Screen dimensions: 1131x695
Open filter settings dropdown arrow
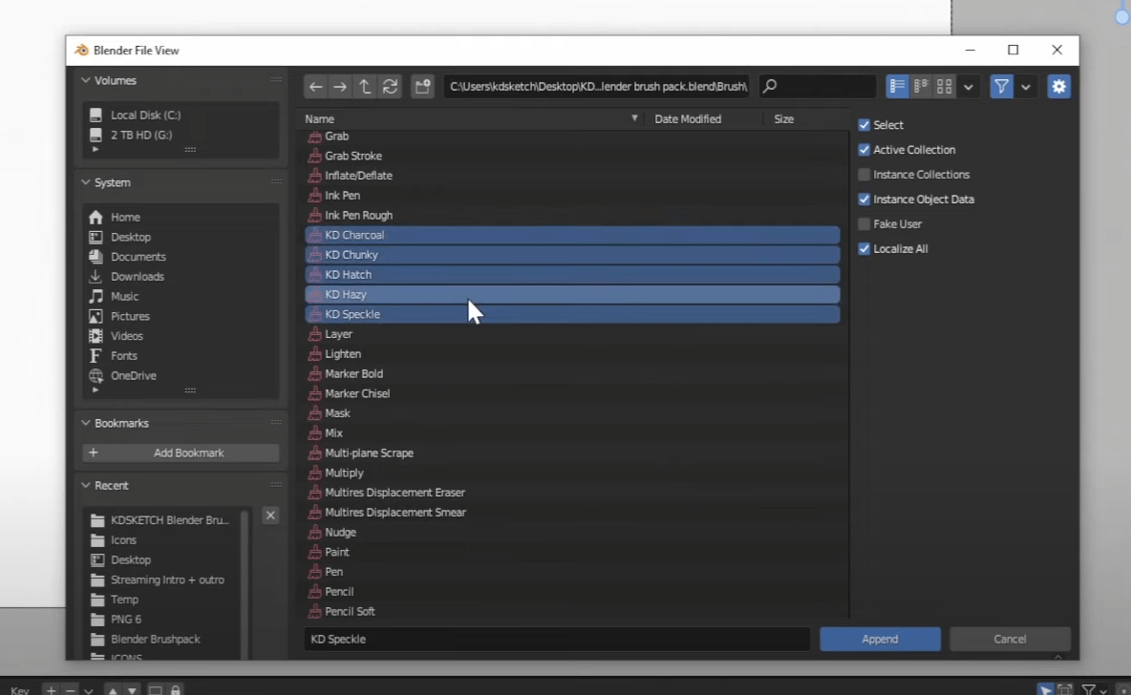tap(1026, 87)
